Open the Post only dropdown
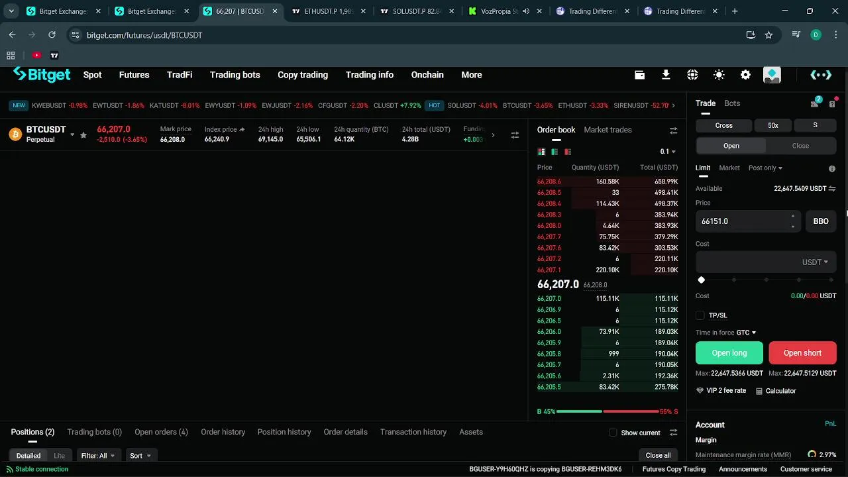The image size is (848, 477). coord(765,168)
